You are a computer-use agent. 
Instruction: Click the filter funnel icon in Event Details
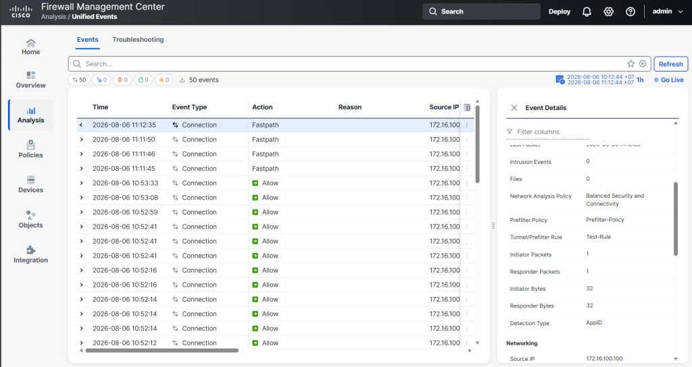(510, 132)
